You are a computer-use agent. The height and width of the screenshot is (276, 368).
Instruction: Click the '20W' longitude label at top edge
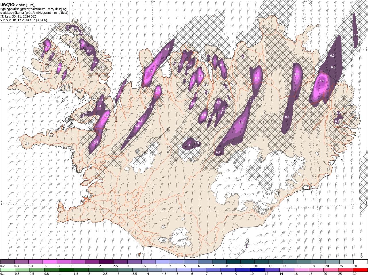point(153,1)
